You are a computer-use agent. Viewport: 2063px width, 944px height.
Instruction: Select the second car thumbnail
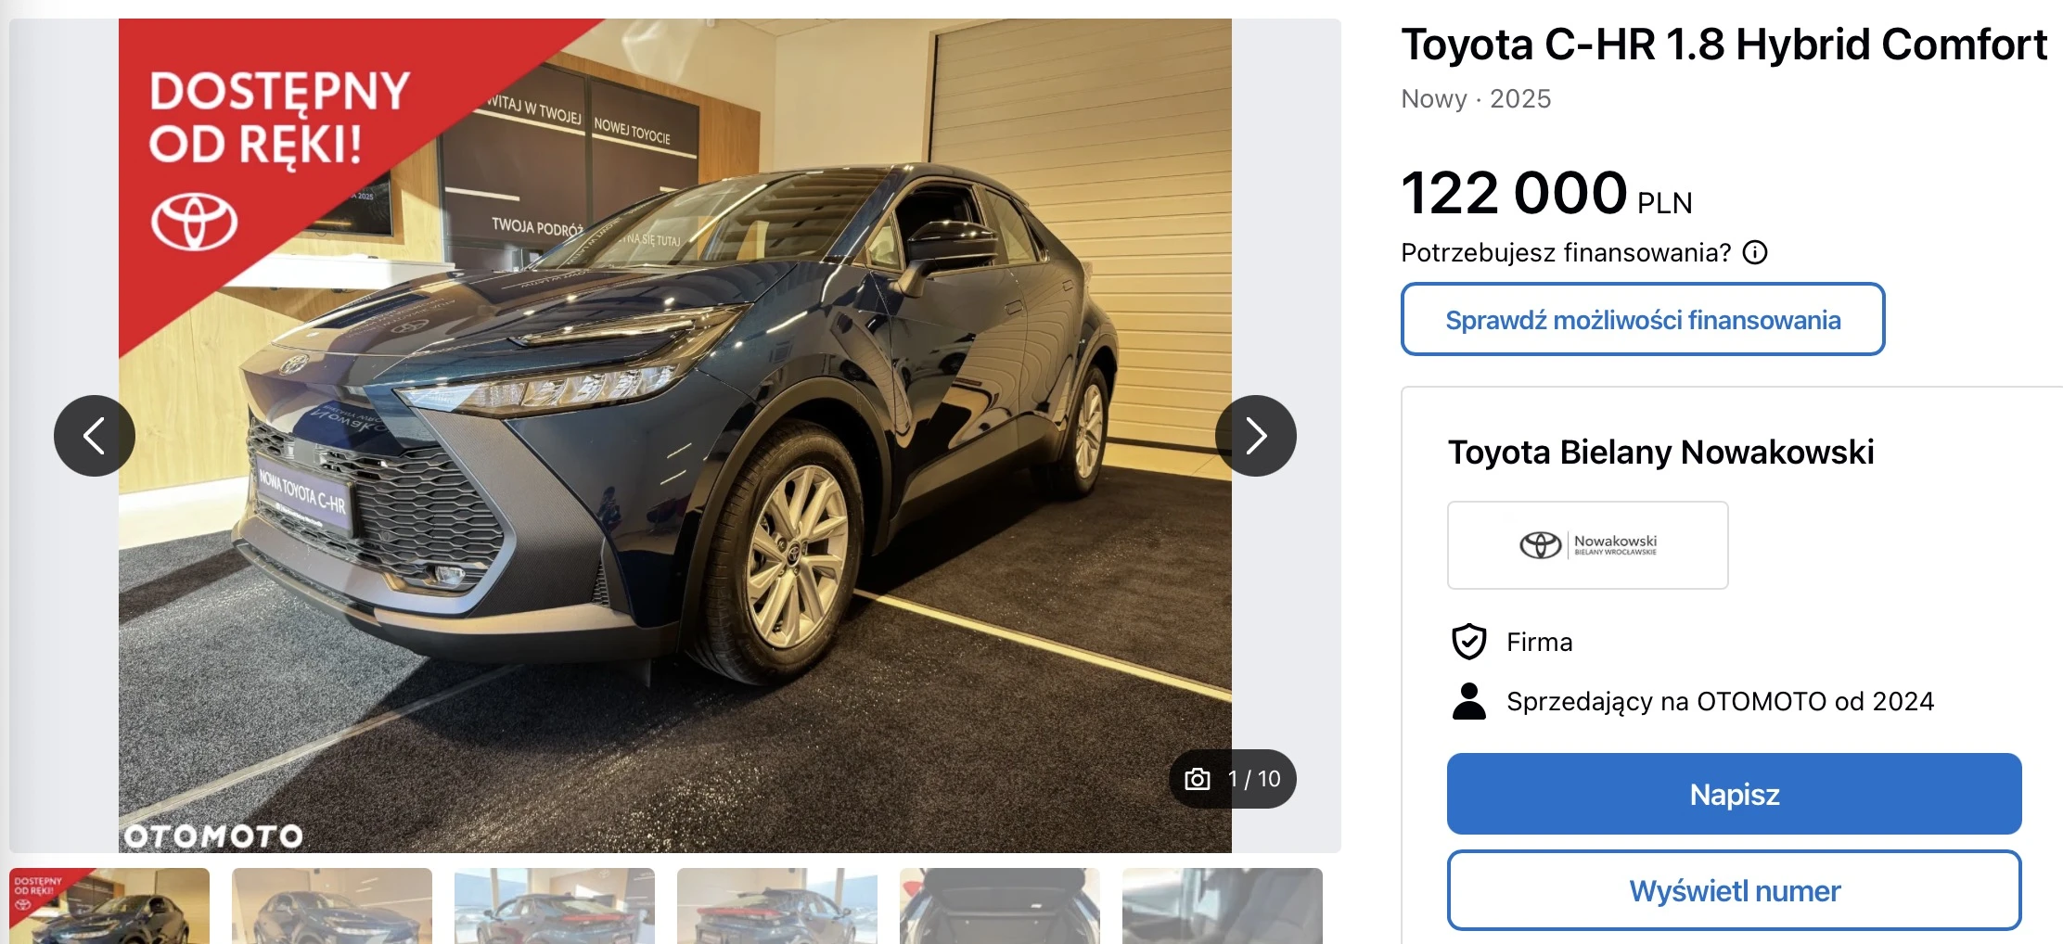click(332, 906)
